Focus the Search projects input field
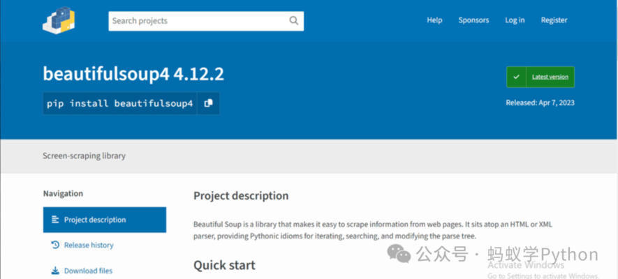The image size is (618, 279). (x=199, y=21)
